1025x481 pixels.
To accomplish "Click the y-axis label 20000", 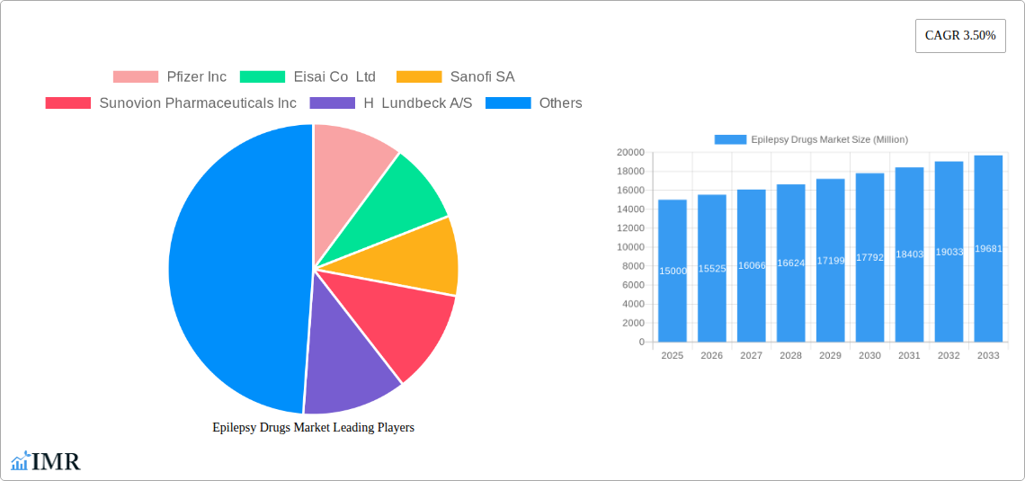I will pyautogui.click(x=630, y=152).
